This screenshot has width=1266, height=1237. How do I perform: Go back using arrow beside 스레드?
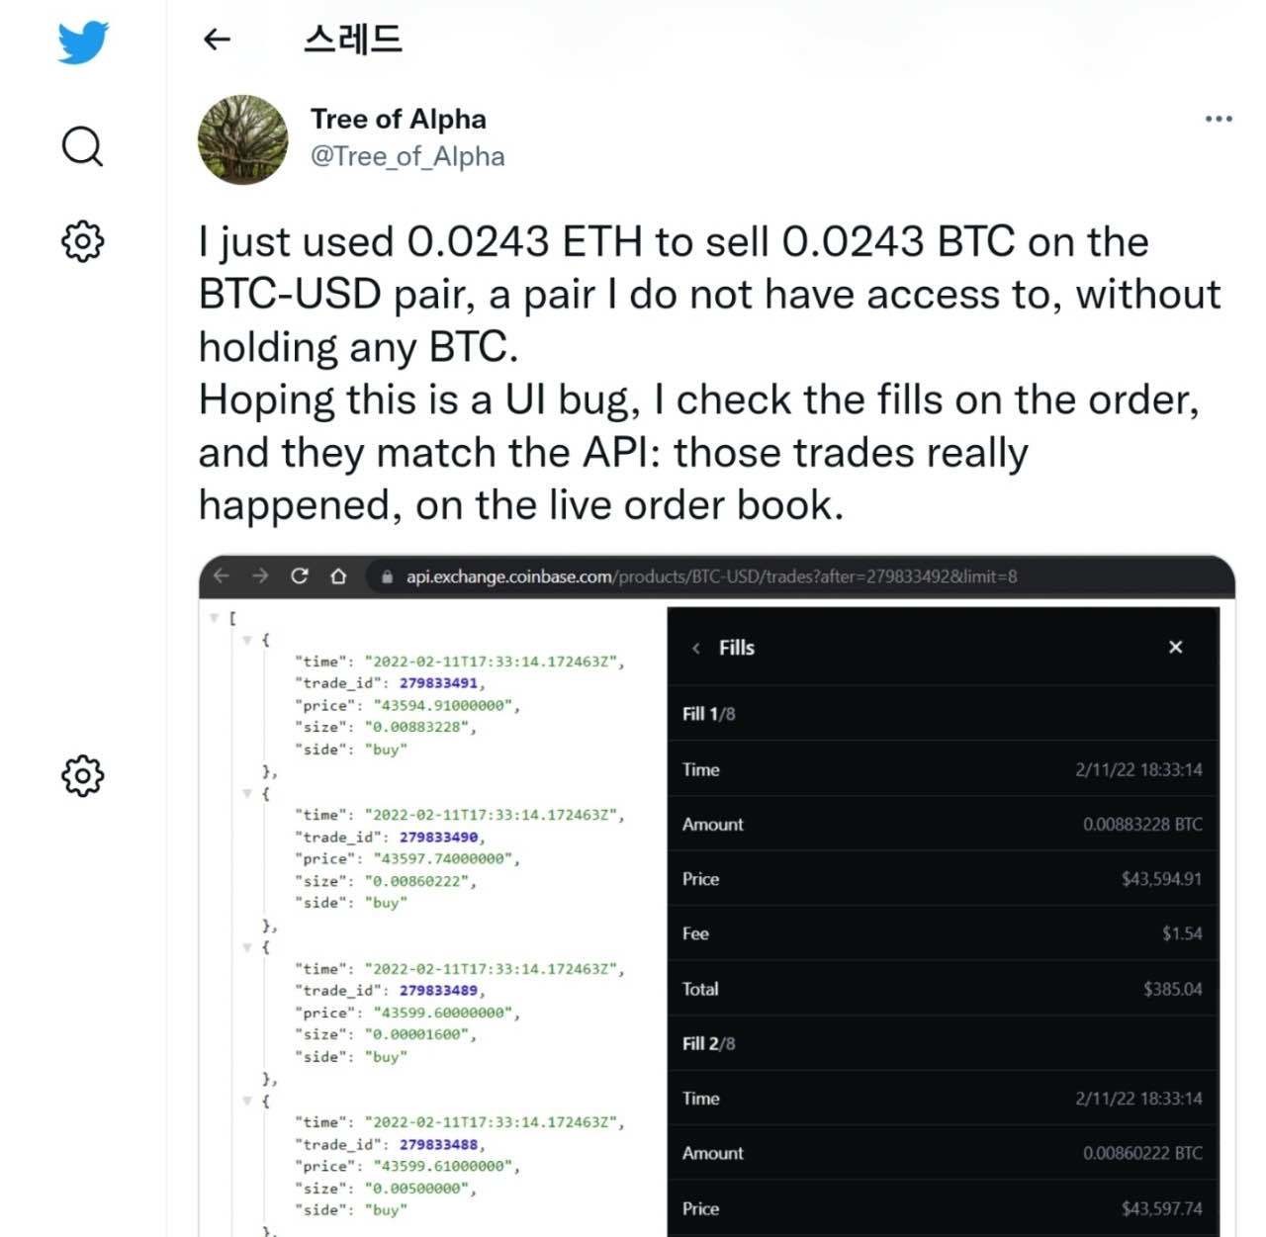click(x=217, y=40)
